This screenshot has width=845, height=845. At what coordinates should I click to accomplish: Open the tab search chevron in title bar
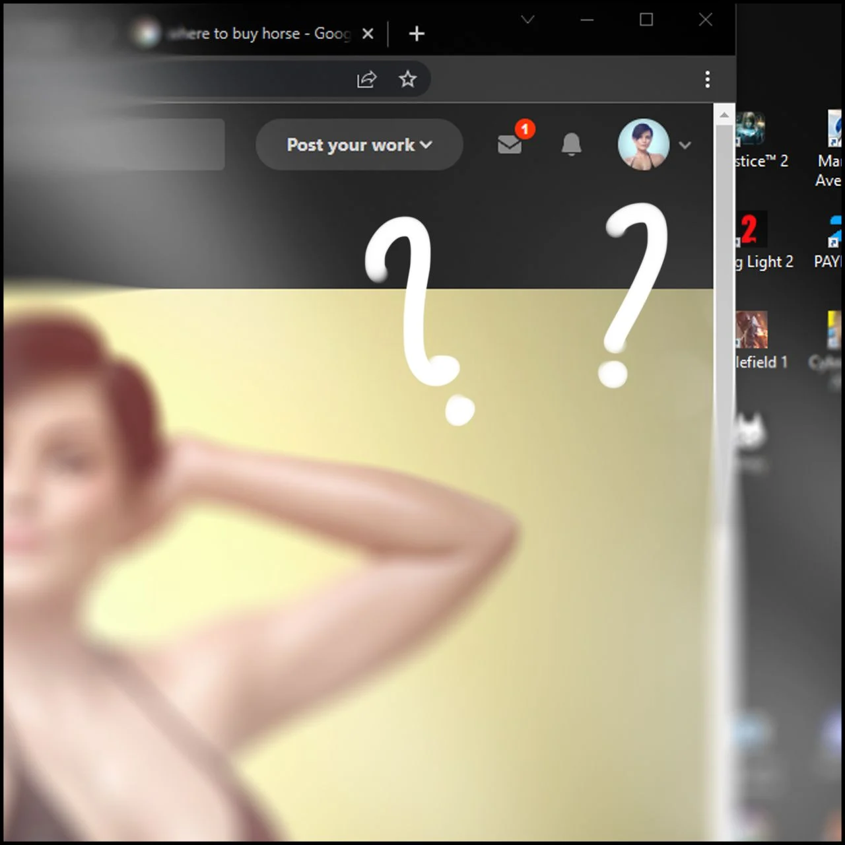point(527,20)
